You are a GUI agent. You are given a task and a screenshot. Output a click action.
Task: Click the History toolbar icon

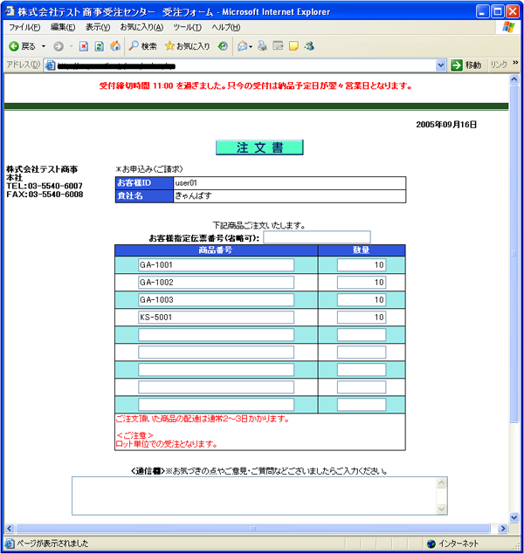[224, 45]
